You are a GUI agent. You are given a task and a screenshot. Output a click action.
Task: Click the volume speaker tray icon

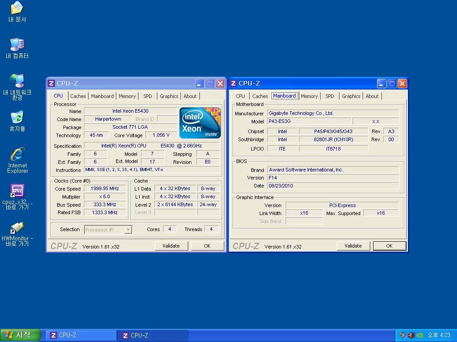click(x=411, y=335)
